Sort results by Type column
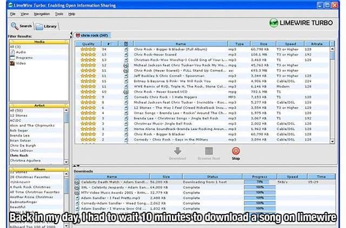The width and height of the screenshot is (346, 228). click(x=239, y=44)
